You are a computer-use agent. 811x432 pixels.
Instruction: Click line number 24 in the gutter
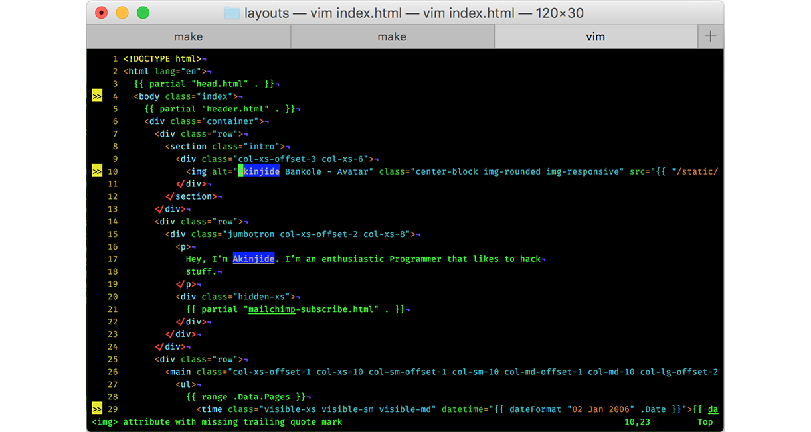point(112,346)
